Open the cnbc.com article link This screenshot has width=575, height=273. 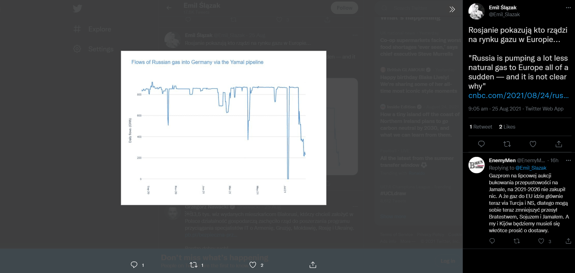coord(518,96)
